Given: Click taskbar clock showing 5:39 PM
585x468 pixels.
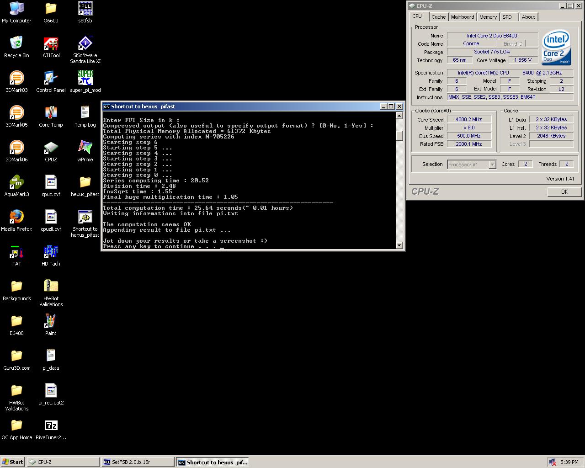Looking at the screenshot, I should (x=569, y=462).
